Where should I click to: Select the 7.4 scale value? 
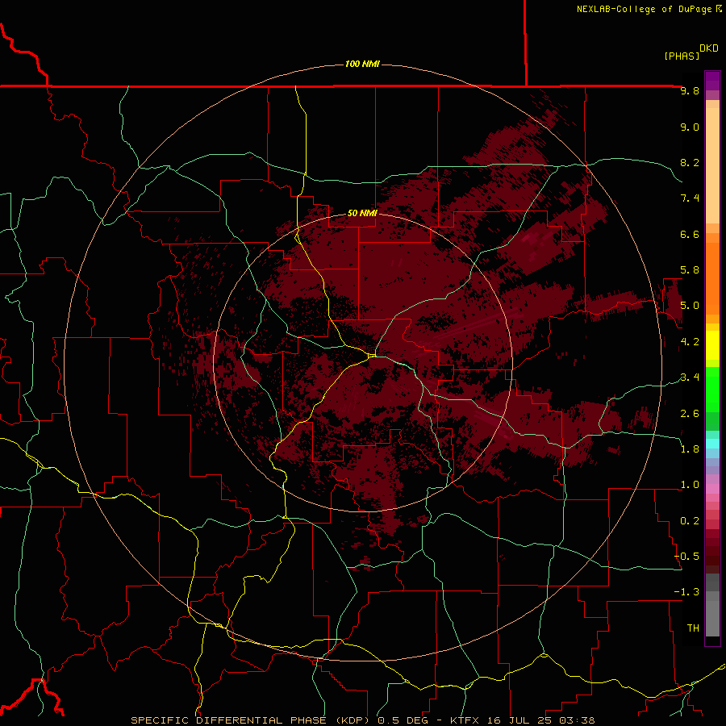click(x=690, y=198)
